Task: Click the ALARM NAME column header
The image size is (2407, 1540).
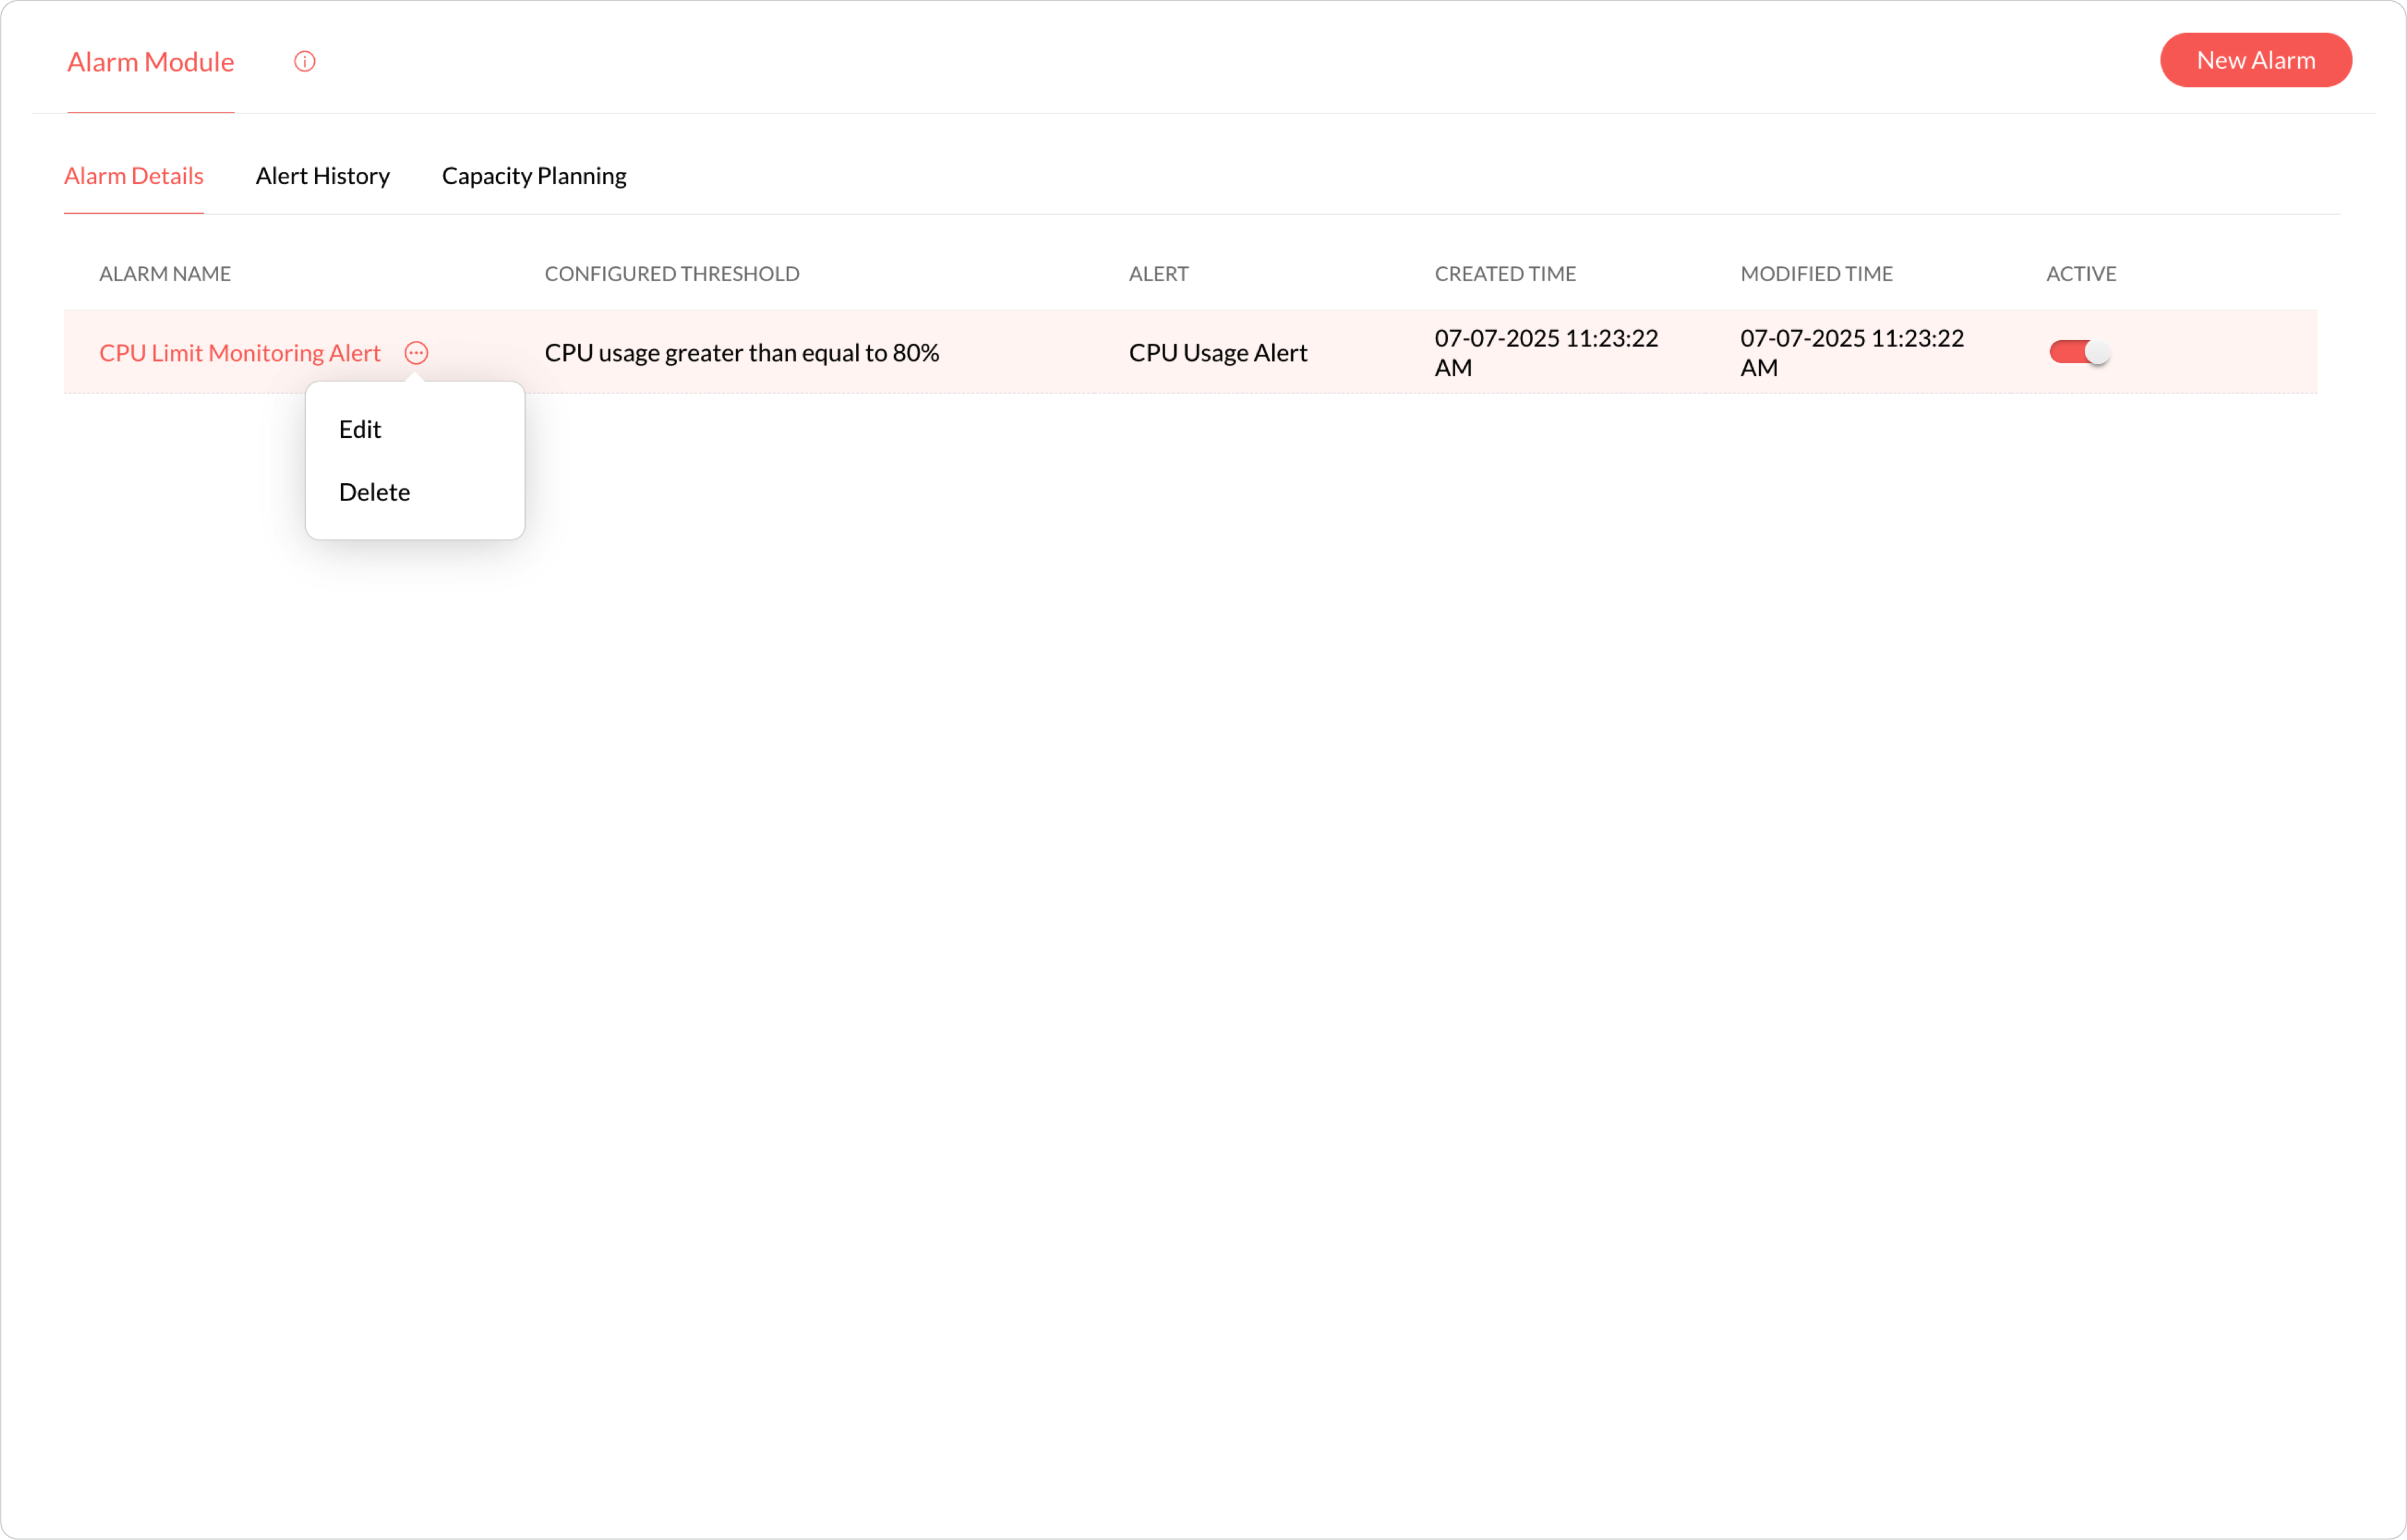Action: tap(165, 274)
